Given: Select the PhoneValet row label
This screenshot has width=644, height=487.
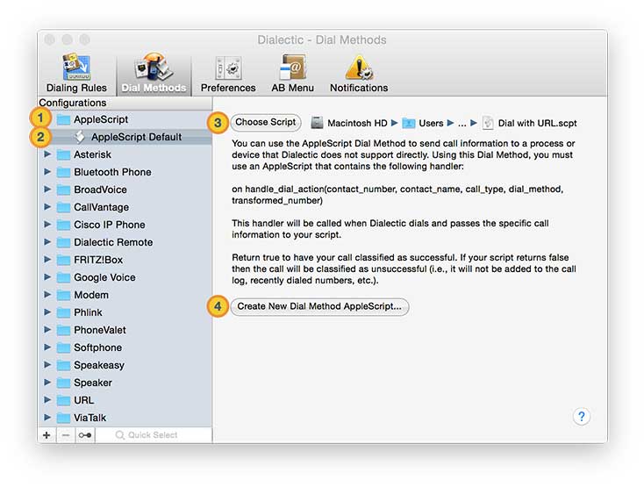Looking at the screenshot, I should [x=100, y=330].
